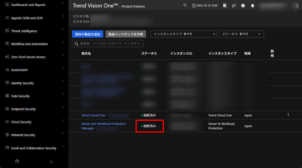The width and height of the screenshot is (302, 168).
Task: Click the 既存の製品を追加 button
Action: tap(88, 34)
